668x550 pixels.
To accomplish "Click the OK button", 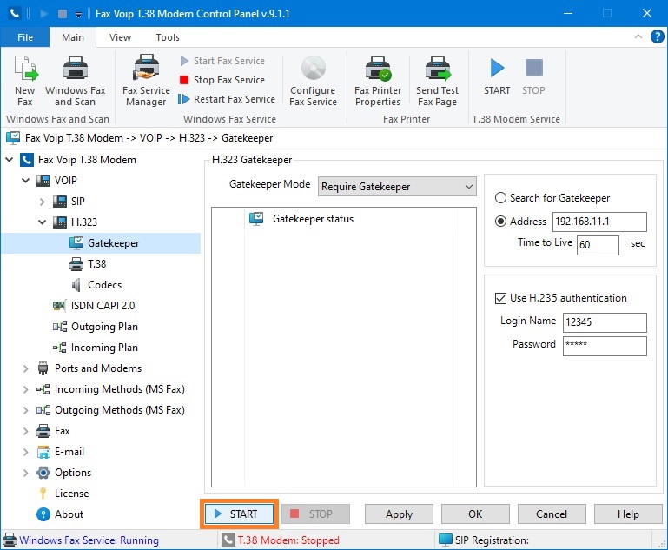I will (x=475, y=514).
